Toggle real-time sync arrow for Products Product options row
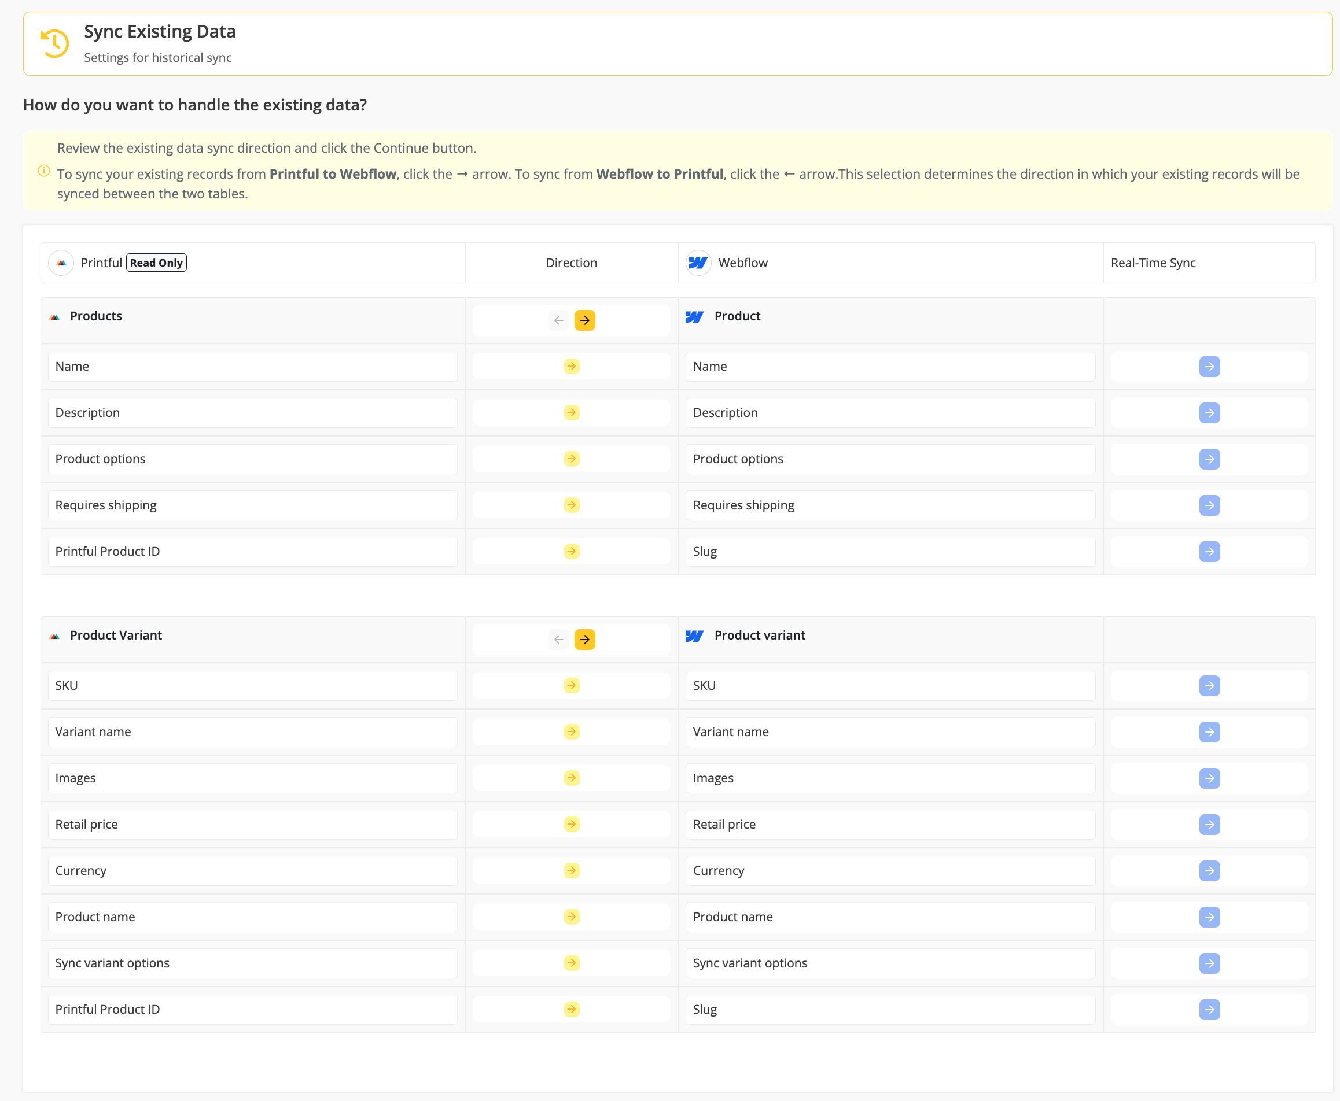1340x1101 pixels. pyautogui.click(x=1209, y=459)
